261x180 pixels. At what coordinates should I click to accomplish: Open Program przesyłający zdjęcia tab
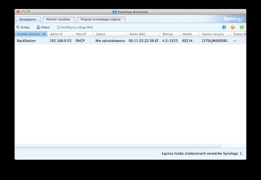(x=101, y=19)
